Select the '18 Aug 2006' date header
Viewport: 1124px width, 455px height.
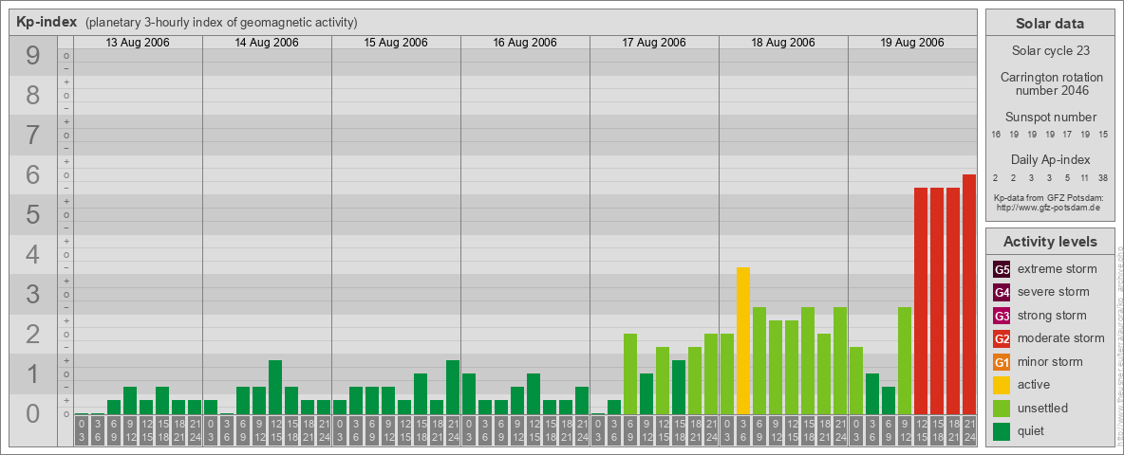783,43
